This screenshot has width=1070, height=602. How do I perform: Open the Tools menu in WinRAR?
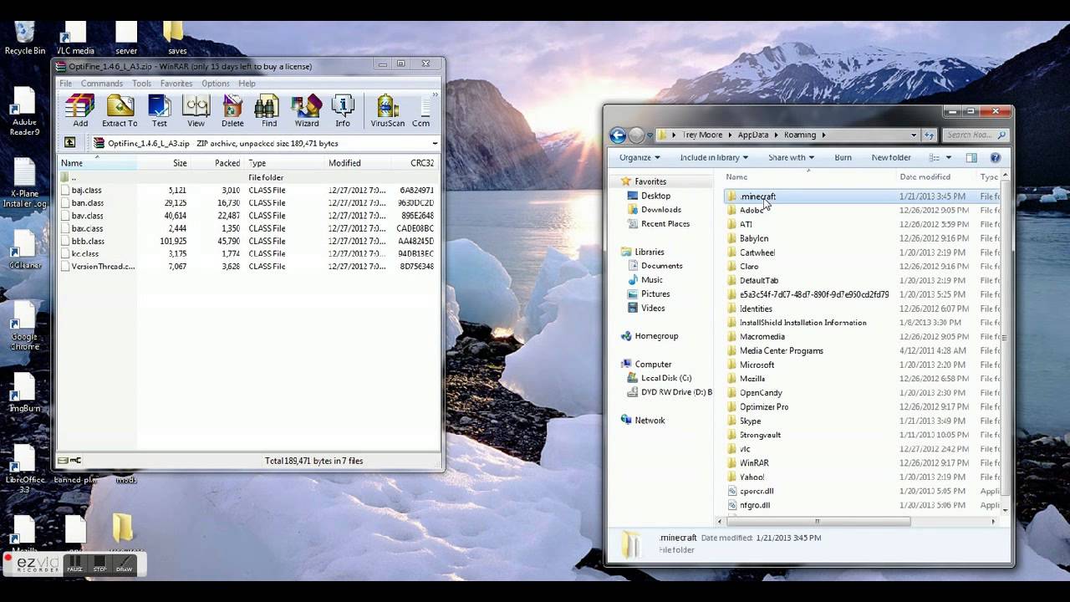point(141,84)
